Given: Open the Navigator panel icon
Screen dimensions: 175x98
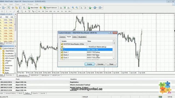Looking at the screenshot, I should click(x=16, y=8).
